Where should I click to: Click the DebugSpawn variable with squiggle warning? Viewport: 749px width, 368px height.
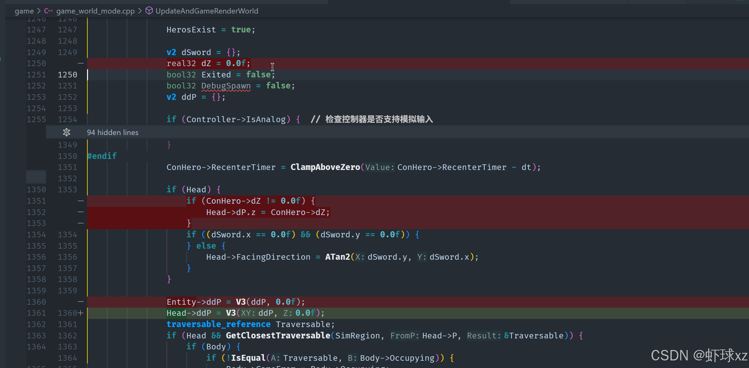pyautogui.click(x=226, y=86)
